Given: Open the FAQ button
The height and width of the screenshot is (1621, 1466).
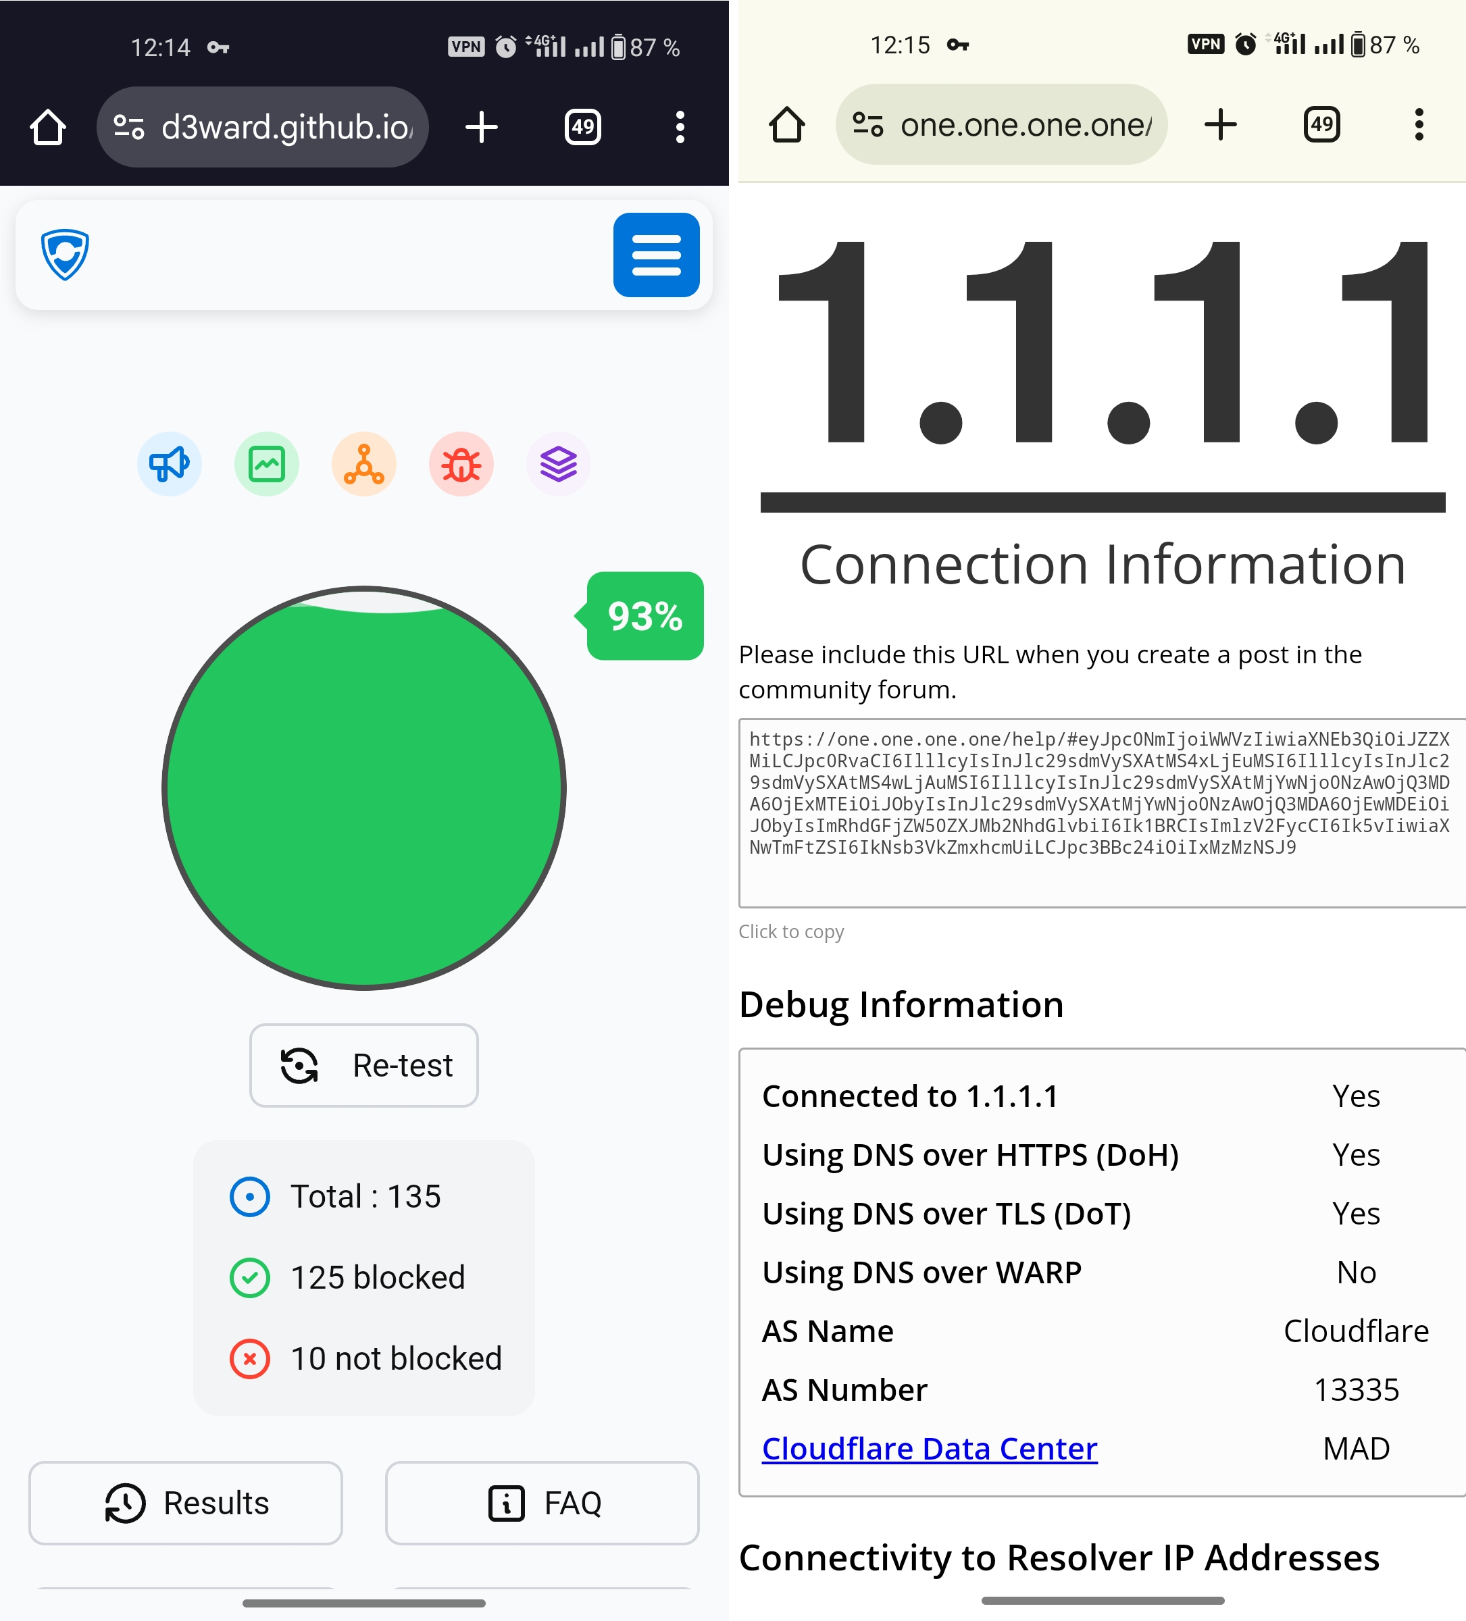Looking at the screenshot, I should (x=542, y=1502).
